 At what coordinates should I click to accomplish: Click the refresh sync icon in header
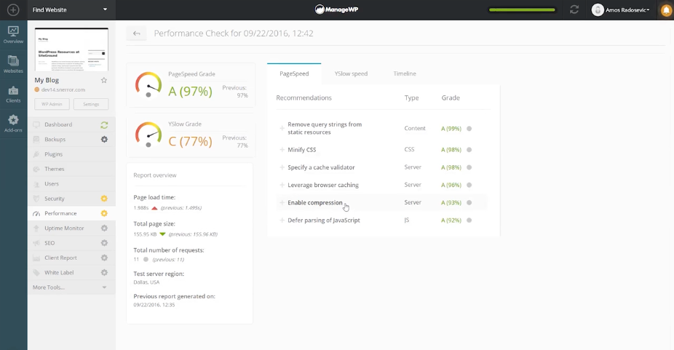coord(574,10)
